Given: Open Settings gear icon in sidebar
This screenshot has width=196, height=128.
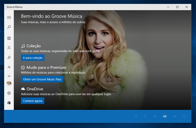Looking at the screenshot, I should pos(9,93).
